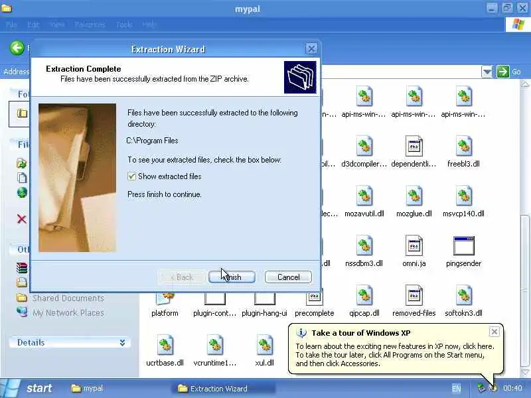Image resolution: width=531 pixels, height=398 pixels.
Task: Select the ucrtbase.dll file icon
Action: pyautogui.click(x=165, y=345)
